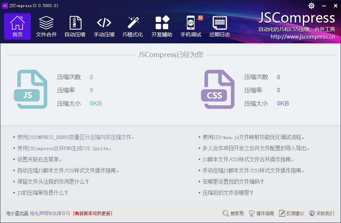The image size is (341, 223).
Task: Open 手动压缩JS脚本文件 operation guide article
Action: (254, 170)
